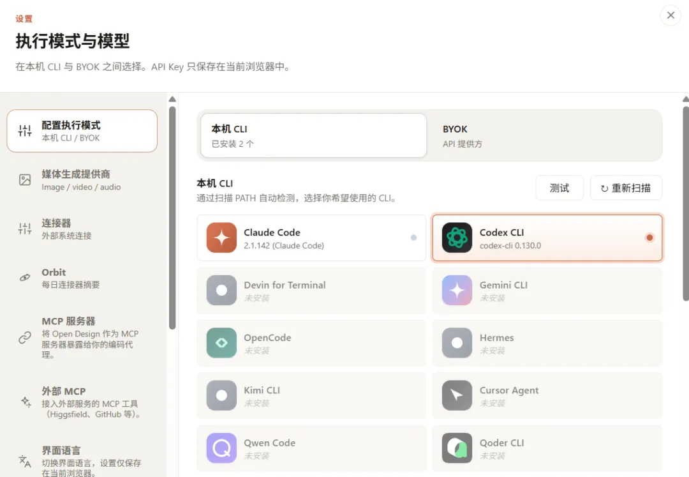Choose the Codex CLI card

tap(547, 238)
